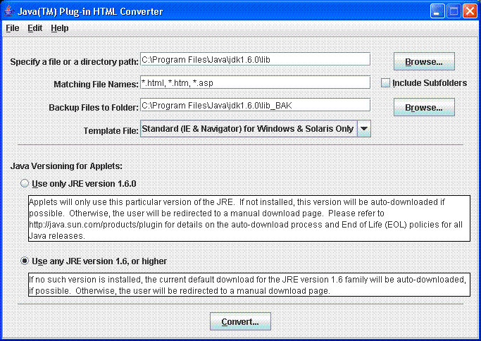
Task: Click the JRE 1.6 or higher description box
Action: pos(249,285)
